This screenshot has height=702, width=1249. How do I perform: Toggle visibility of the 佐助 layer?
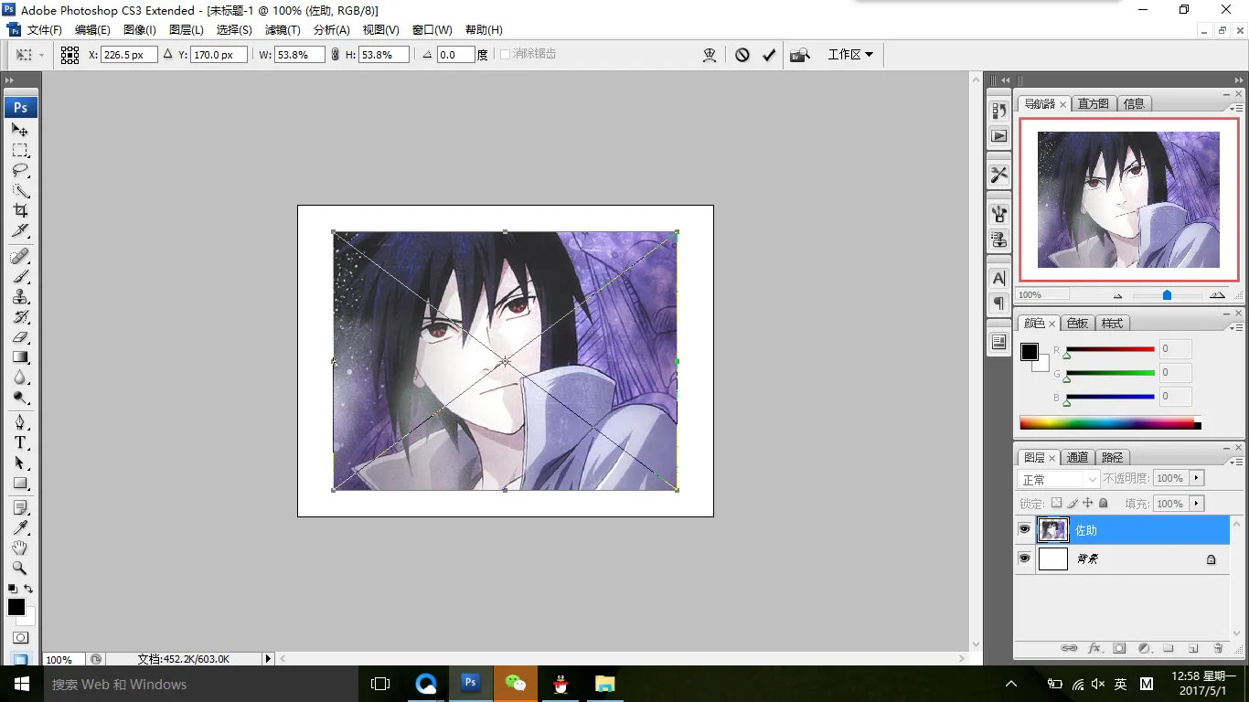tap(1024, 530)
